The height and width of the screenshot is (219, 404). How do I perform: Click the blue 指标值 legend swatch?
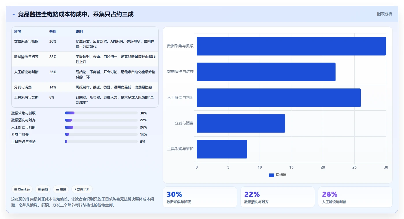(x=271, y=175)
